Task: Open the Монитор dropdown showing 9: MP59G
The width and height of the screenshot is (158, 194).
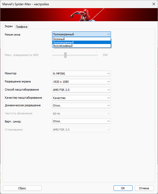Action: (81, 74)
